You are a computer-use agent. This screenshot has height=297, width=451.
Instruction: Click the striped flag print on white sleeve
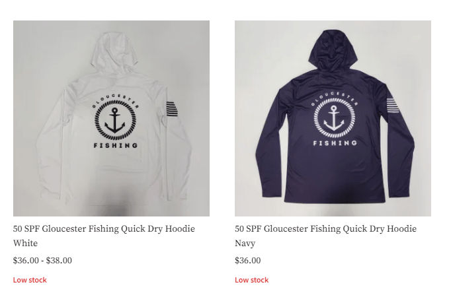[x=172, y=109]
